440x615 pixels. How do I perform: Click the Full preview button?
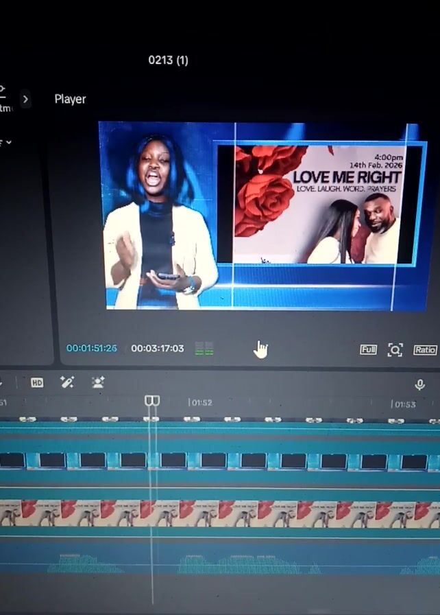point(368,350)
